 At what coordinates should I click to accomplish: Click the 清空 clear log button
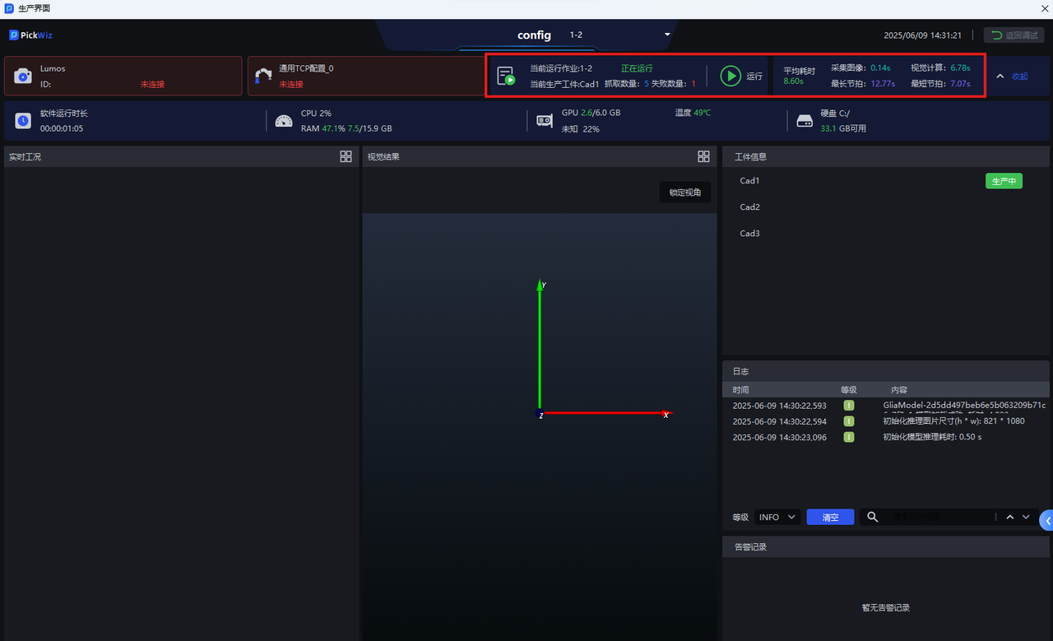click(x=830, y=517)
